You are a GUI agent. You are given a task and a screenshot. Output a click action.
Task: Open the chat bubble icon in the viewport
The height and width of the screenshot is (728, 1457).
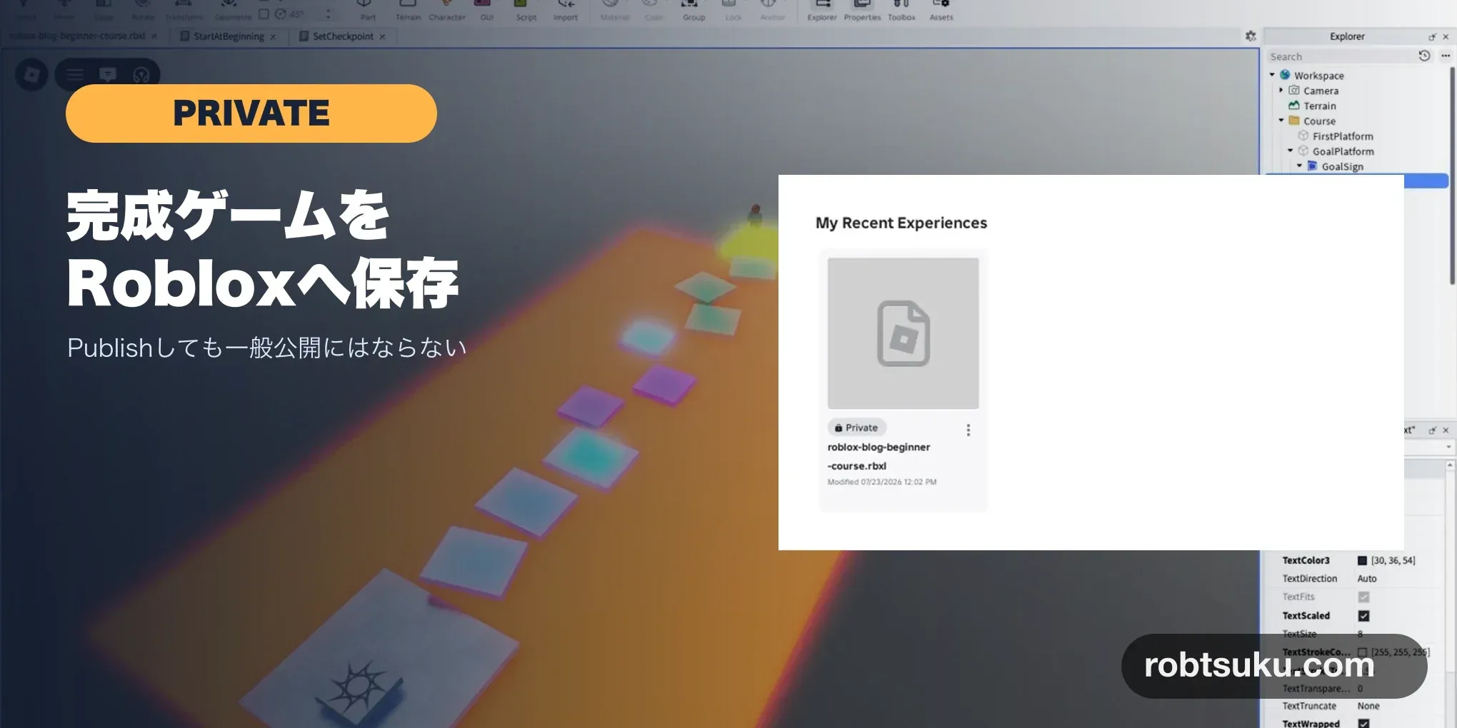108,74
